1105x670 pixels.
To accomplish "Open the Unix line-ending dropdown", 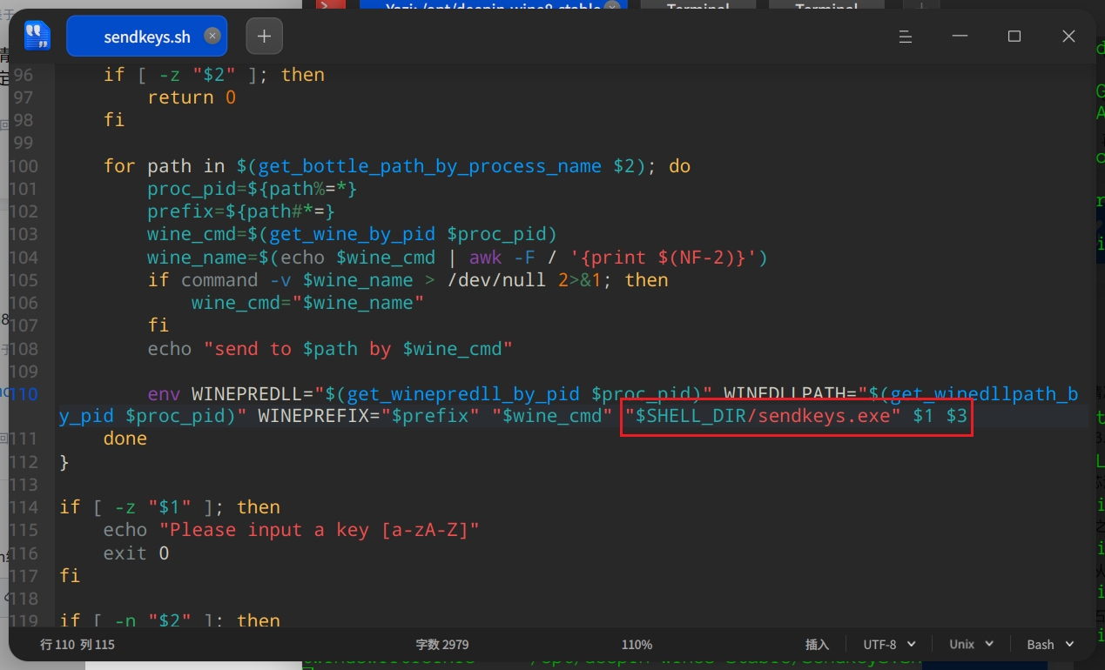I will coord(972,645).
